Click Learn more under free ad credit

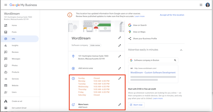158,98
